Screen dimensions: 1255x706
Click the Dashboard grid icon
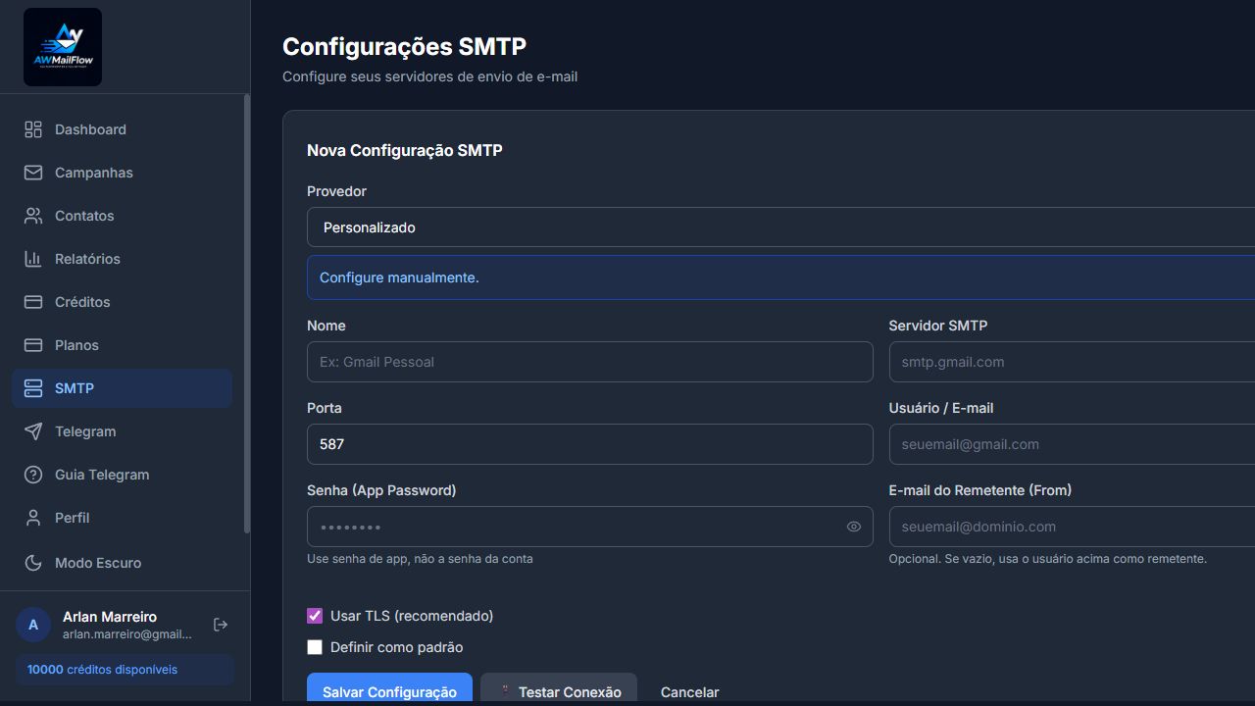[x=33, y=129]
